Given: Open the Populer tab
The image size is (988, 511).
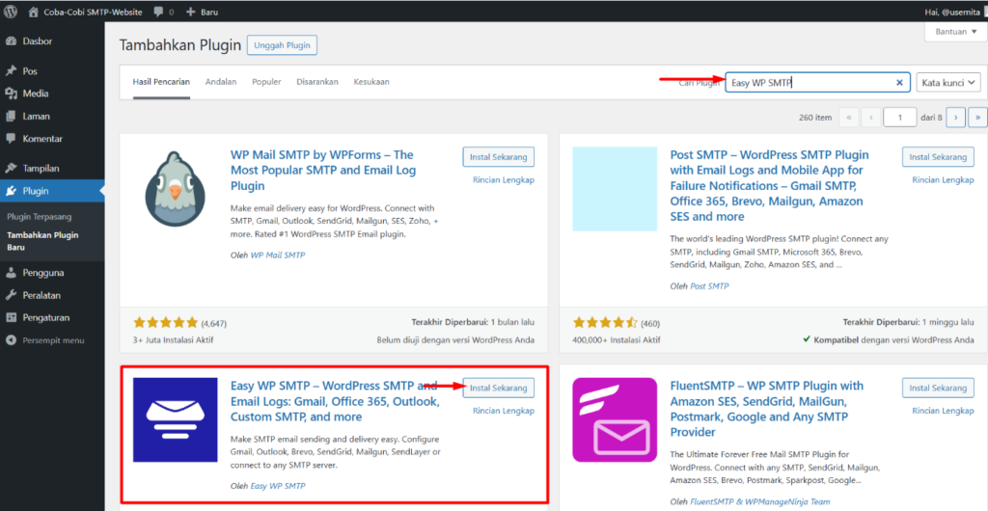Looking at the screenshot, I should click(266, 82).
